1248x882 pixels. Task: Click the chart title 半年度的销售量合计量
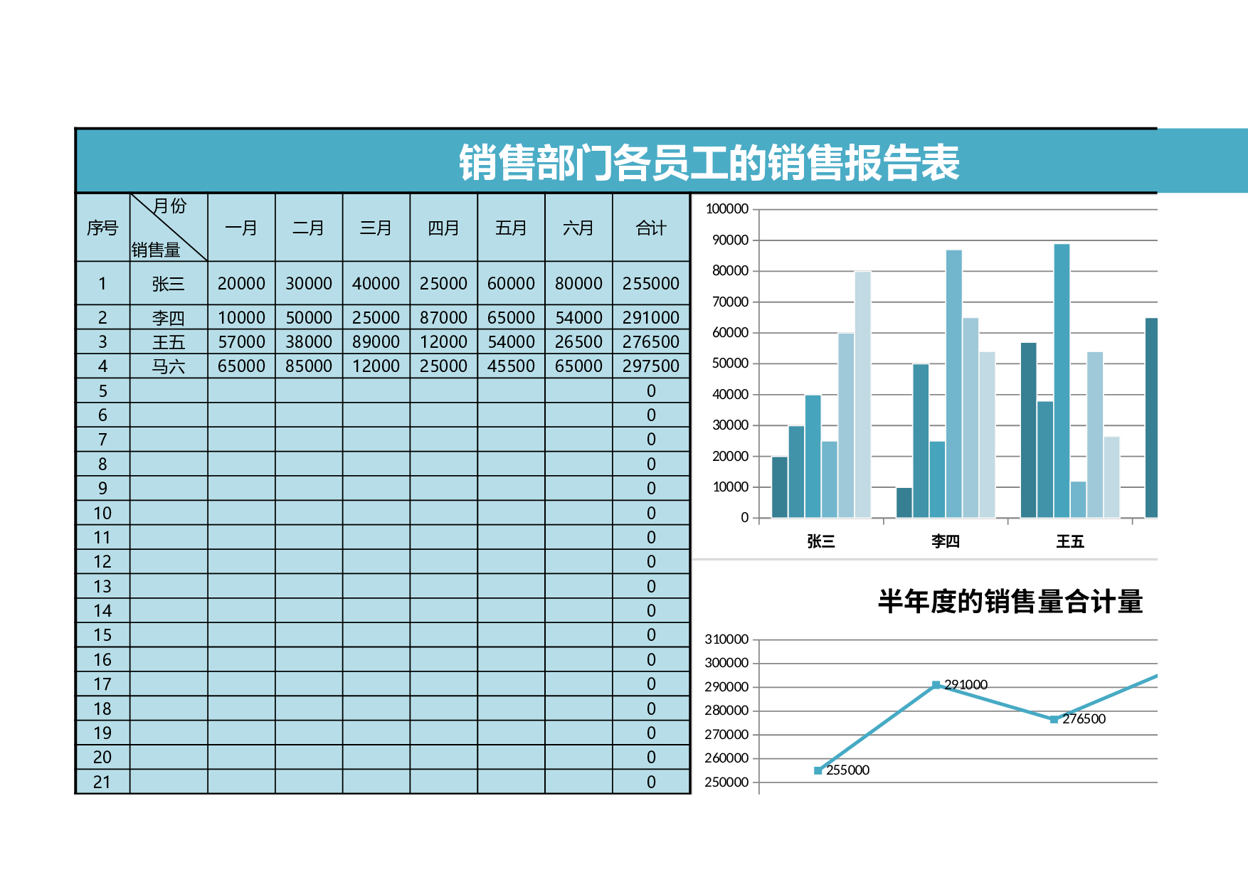pyautogui.click(x=1010, y=602)
